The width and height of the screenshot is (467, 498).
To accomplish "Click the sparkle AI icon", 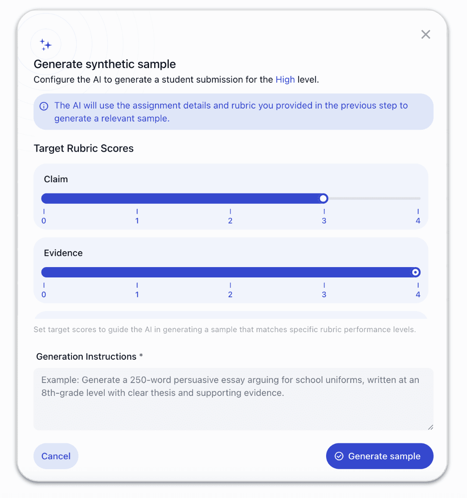I will pyautogui.click(x=46, y=44).
